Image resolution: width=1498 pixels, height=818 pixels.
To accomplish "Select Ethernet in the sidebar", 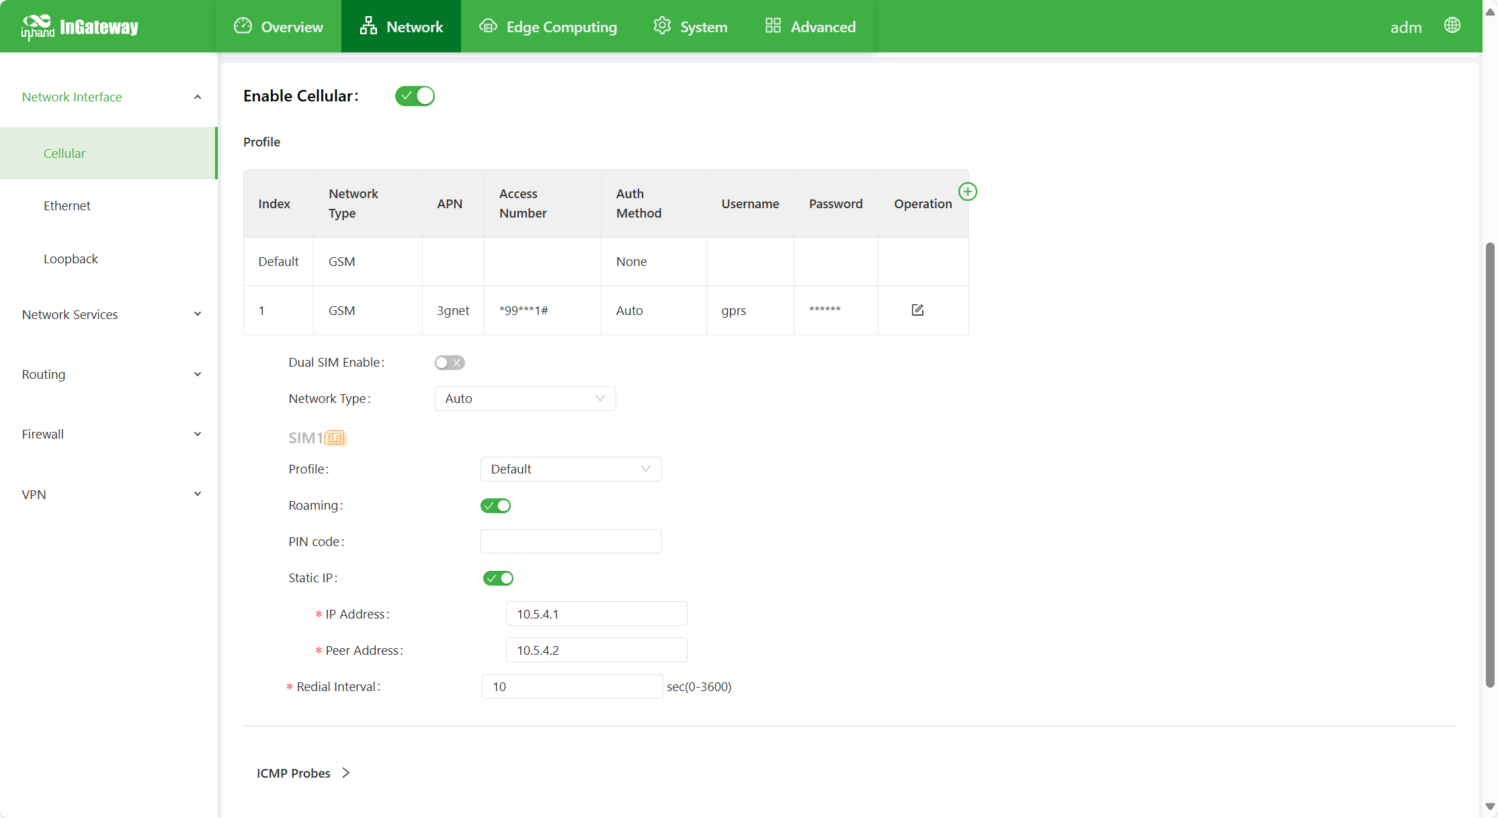I will [x=67, y=206].
